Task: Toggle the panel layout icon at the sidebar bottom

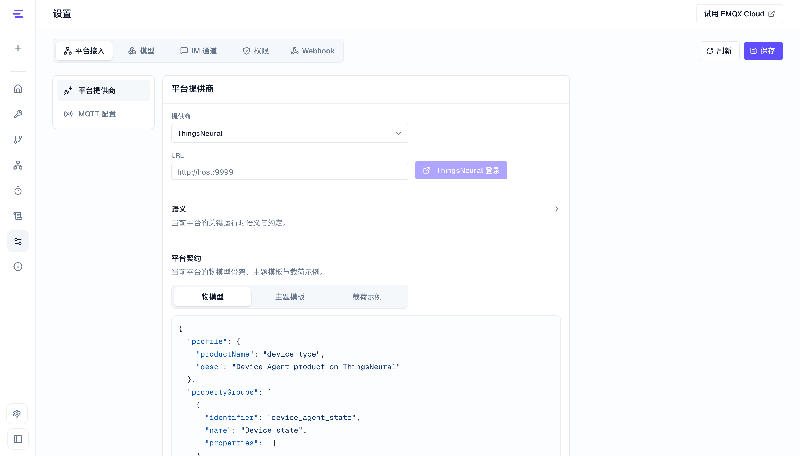Action: (x=18, y=439)
